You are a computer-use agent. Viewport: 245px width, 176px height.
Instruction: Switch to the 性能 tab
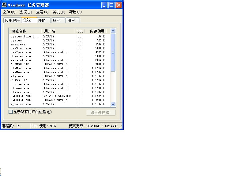pyautogui.click(x=44, y=20)
